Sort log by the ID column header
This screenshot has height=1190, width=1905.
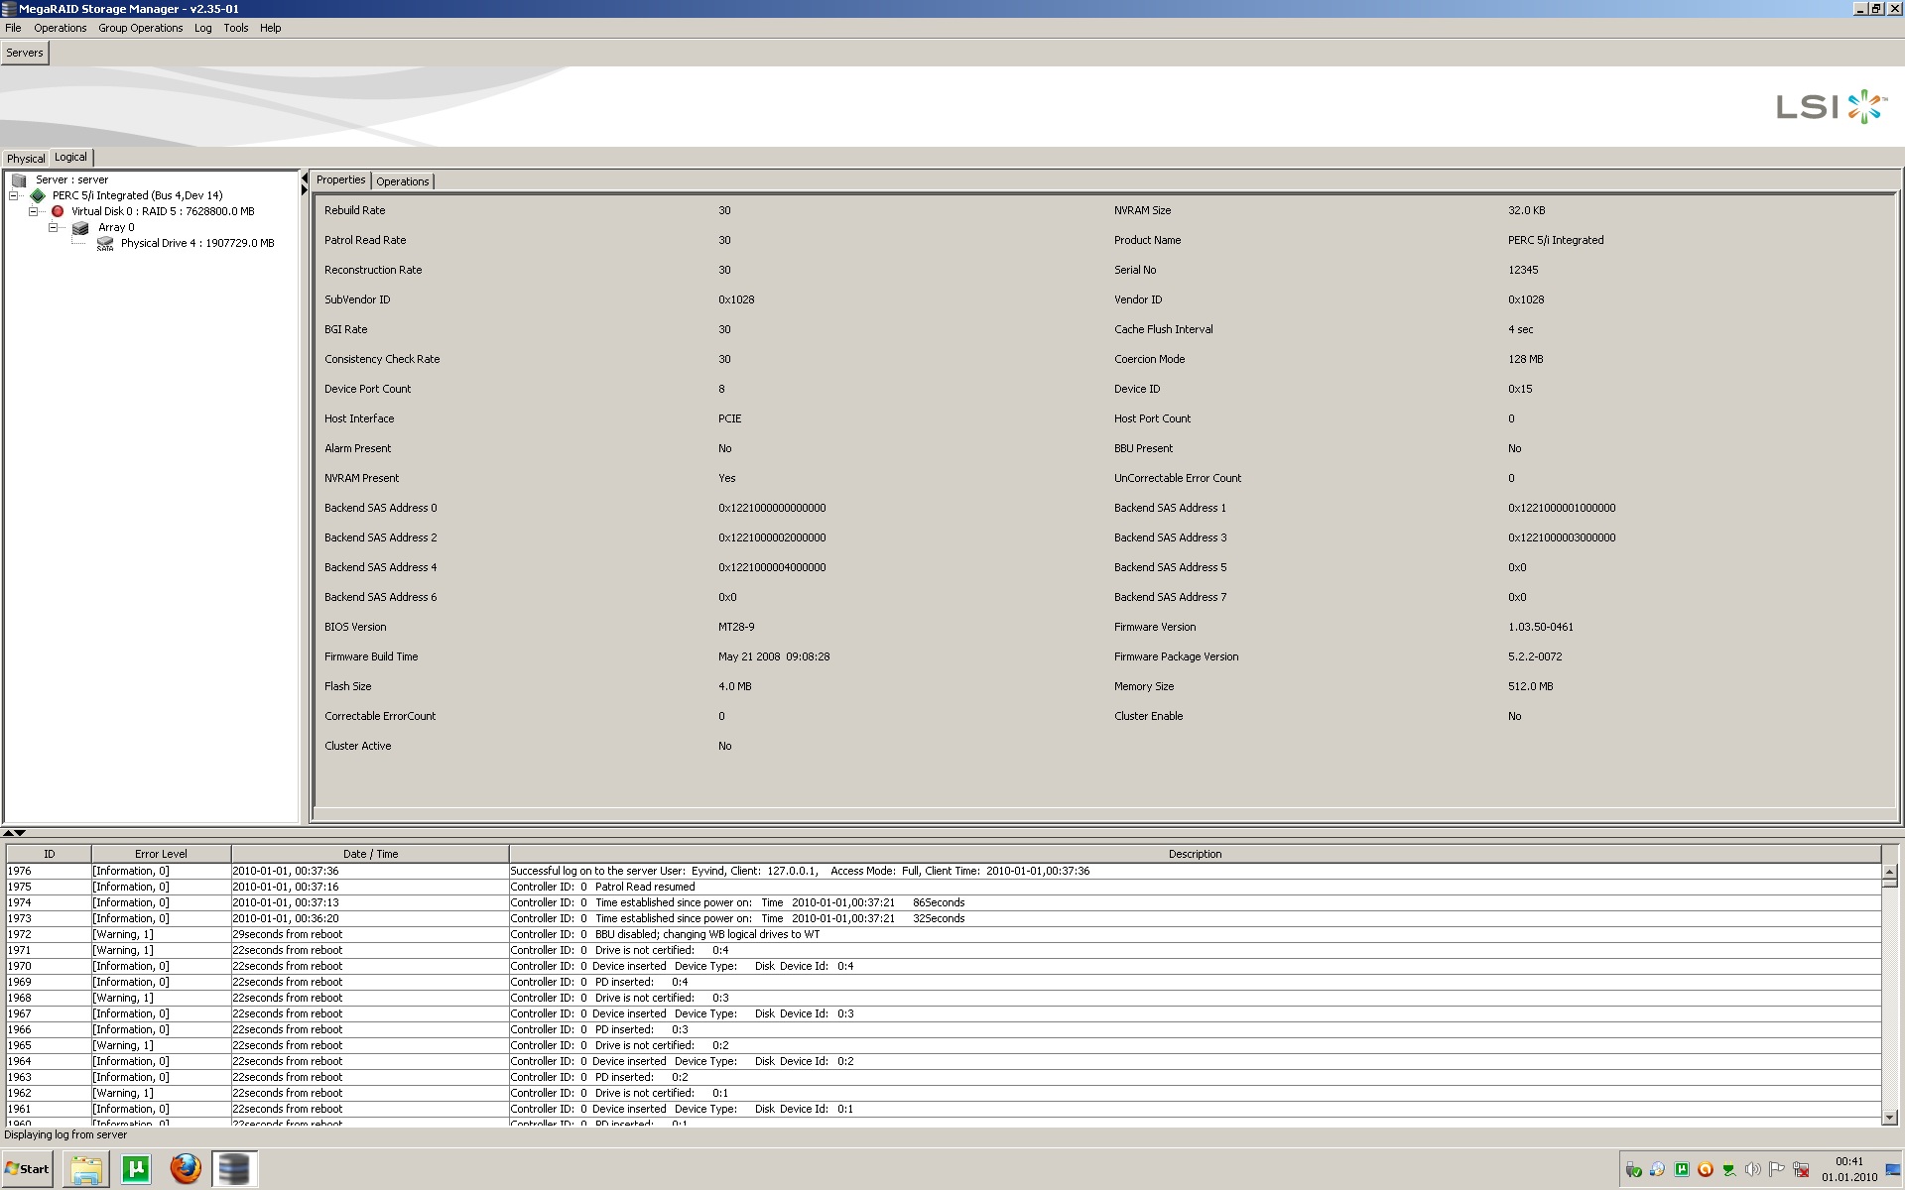(x=49, y=854)
